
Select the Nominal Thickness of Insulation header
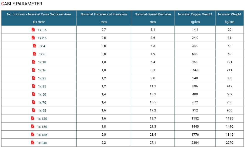[104, 14]
